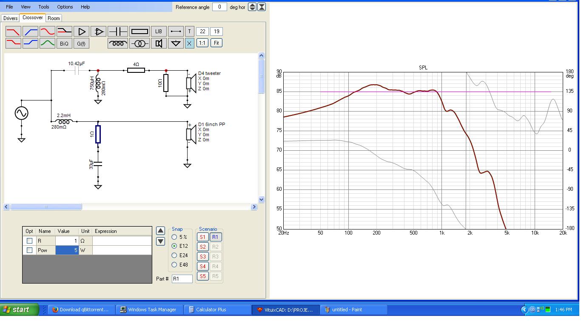The width and height of the screenshot is (581, 327).
Task: Select the E24 snap option
Action: coord(174,255)
